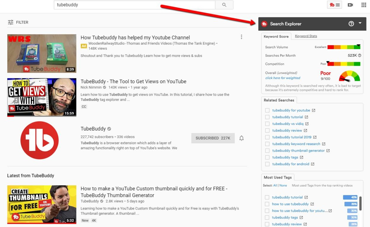Click the Overall score dial gauge

click(x=350, y=76)
